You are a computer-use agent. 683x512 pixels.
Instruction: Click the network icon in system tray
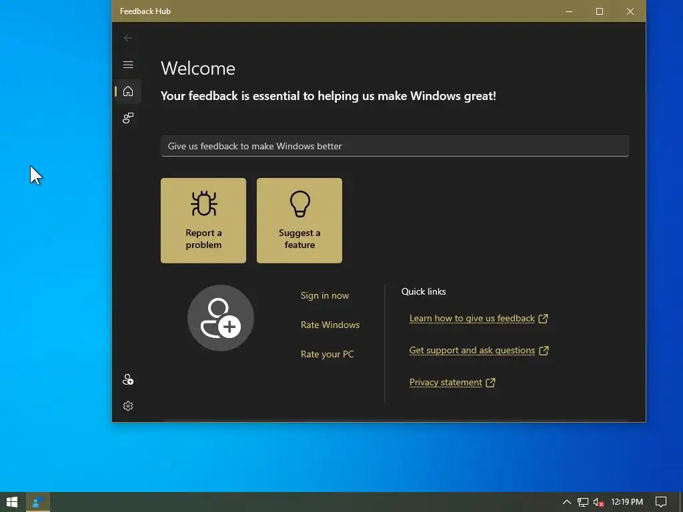coord(583,503)
